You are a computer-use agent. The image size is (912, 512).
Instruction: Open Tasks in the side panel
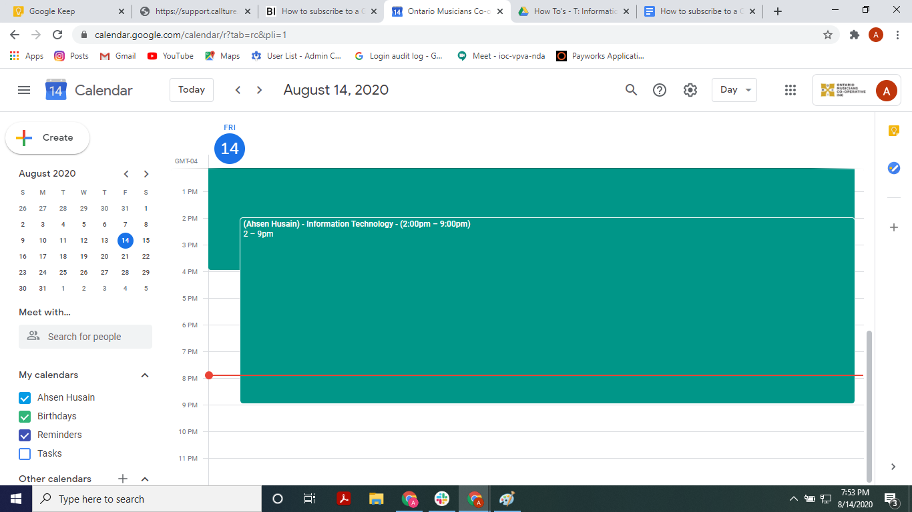894,168
